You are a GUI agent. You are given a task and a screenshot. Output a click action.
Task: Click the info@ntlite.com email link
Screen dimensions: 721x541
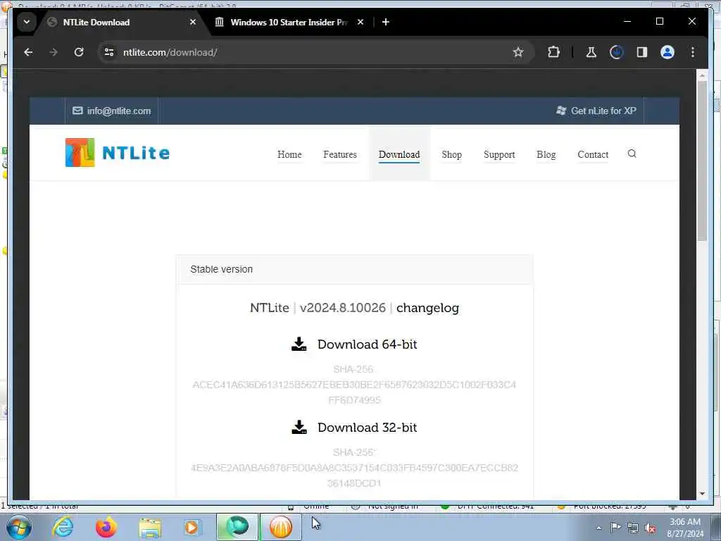[112, 111]
